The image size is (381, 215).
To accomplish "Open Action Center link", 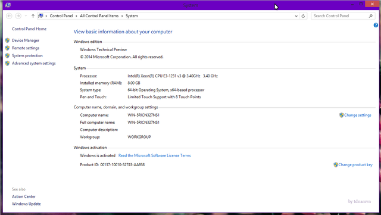I will coord(24,197).
